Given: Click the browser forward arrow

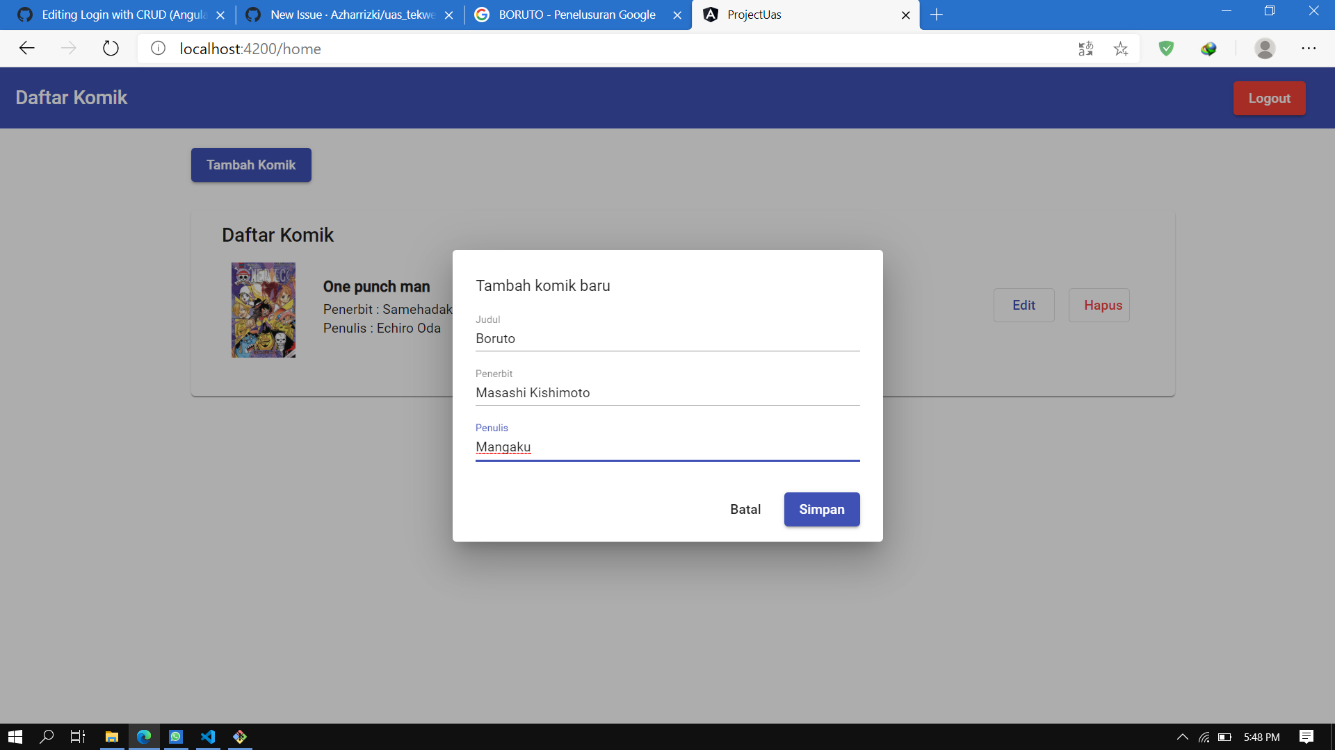Looking at the screenshot, I should 68,49.
